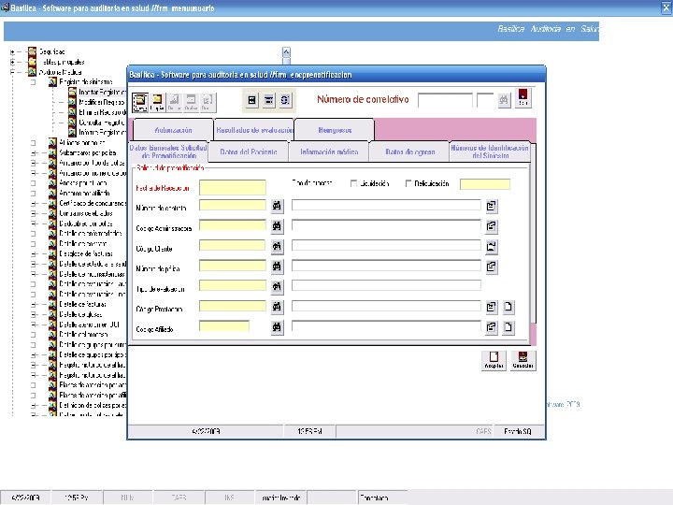The width and height of the screenshot is (673, 505).
Task: Open the detail icon on the Código Prestador row
Action: (492, 307)
